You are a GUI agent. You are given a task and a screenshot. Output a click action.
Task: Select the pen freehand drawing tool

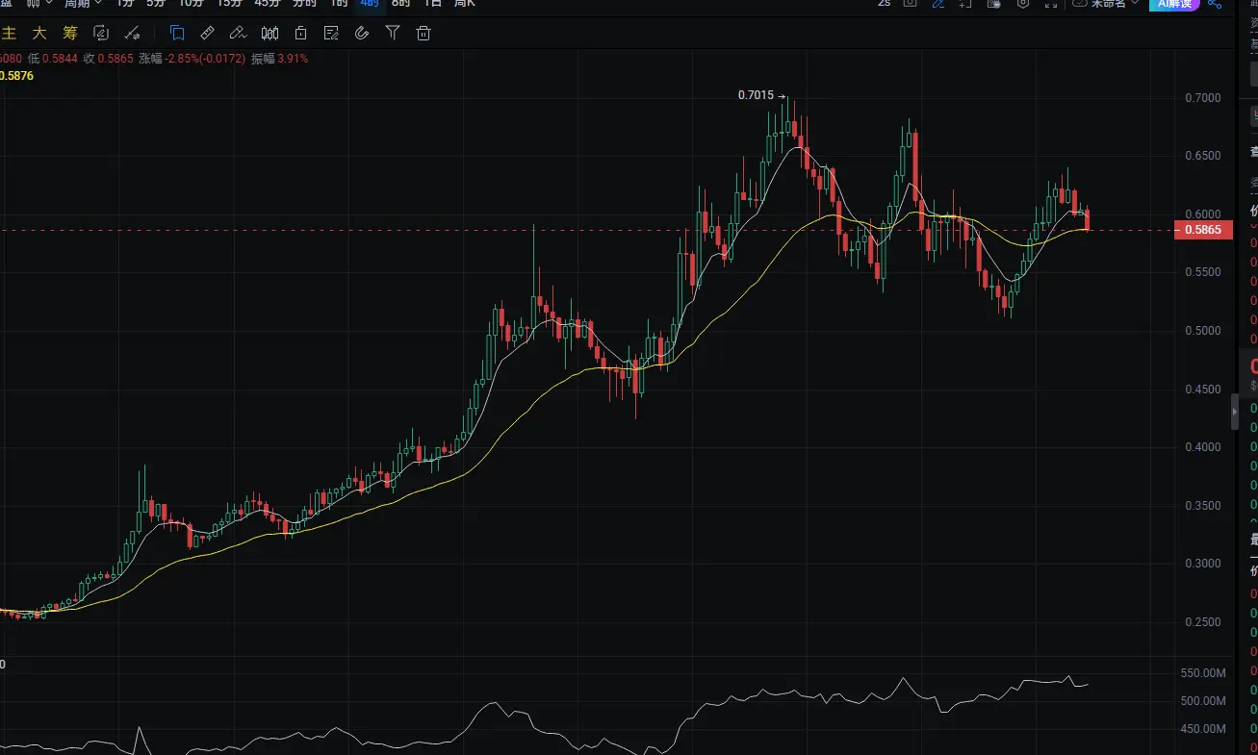tap(238, 33)
